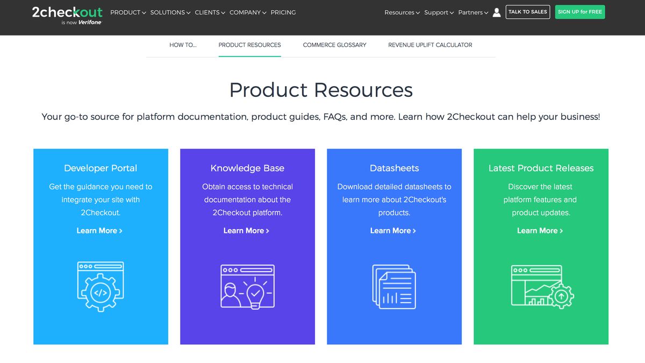
Task: Open the user account icon
Action: (496, 12)
